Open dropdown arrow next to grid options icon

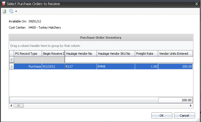(16, 11)
